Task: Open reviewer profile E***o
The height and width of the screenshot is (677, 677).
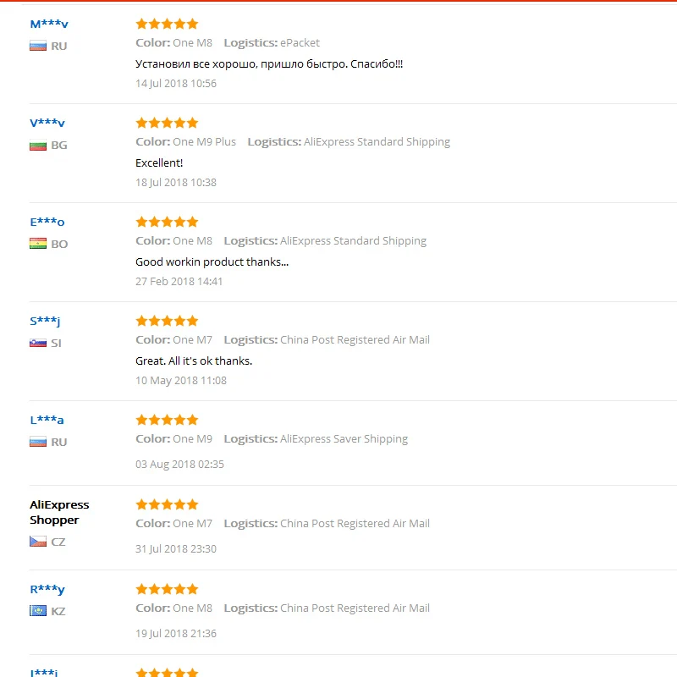Action: coord(47,222)
